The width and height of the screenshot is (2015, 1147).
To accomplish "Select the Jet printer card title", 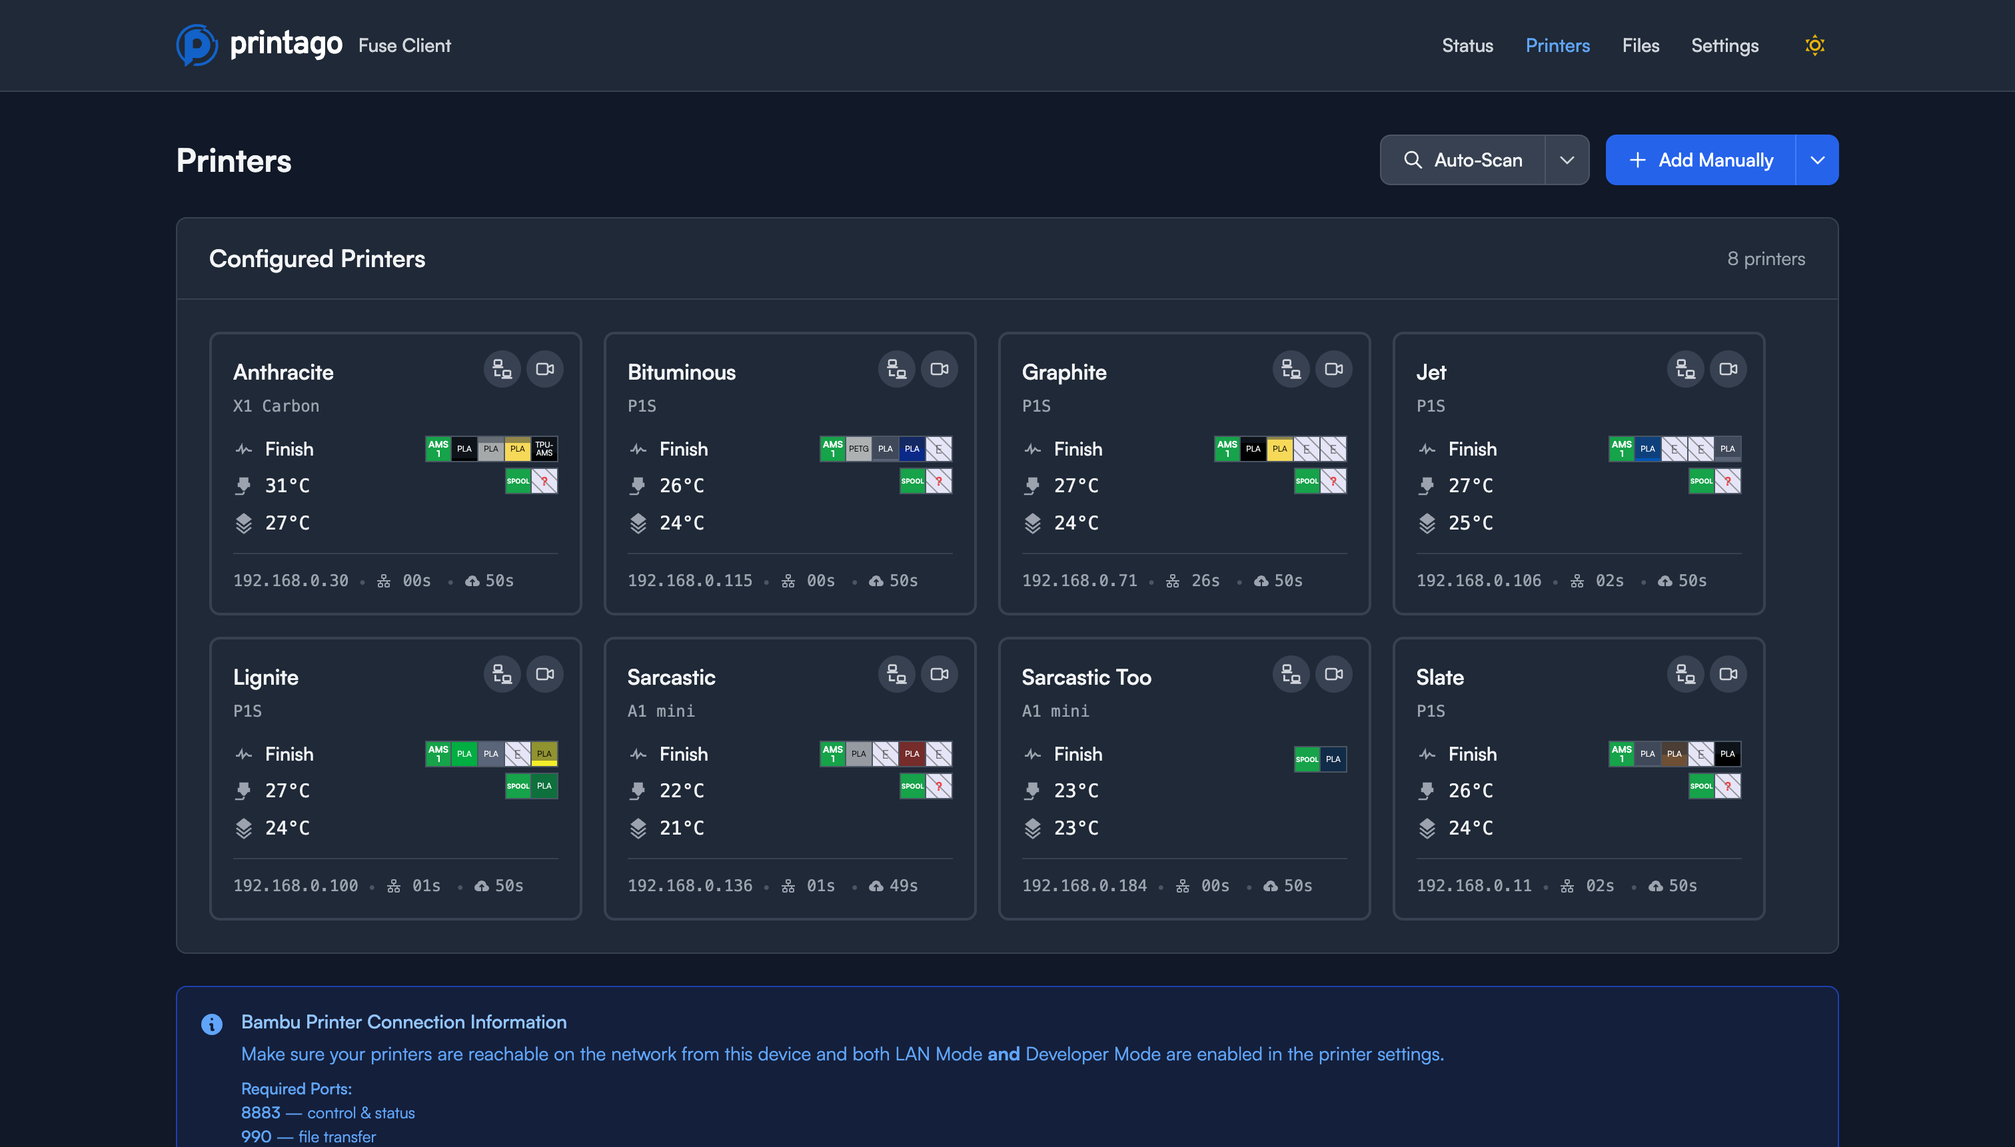I will 1431,372.
